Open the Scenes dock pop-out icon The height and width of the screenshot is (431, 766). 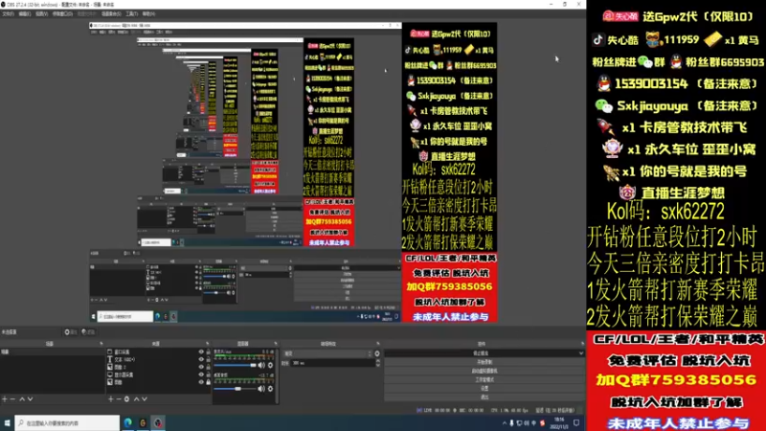point(101,344)
